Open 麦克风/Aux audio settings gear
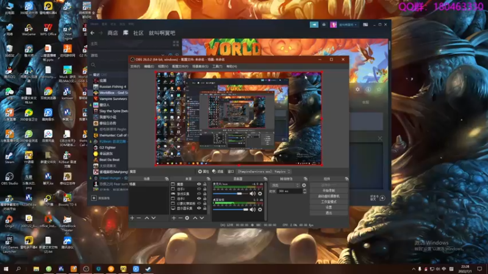Screen dimensions: 488x274 (260, 194)
